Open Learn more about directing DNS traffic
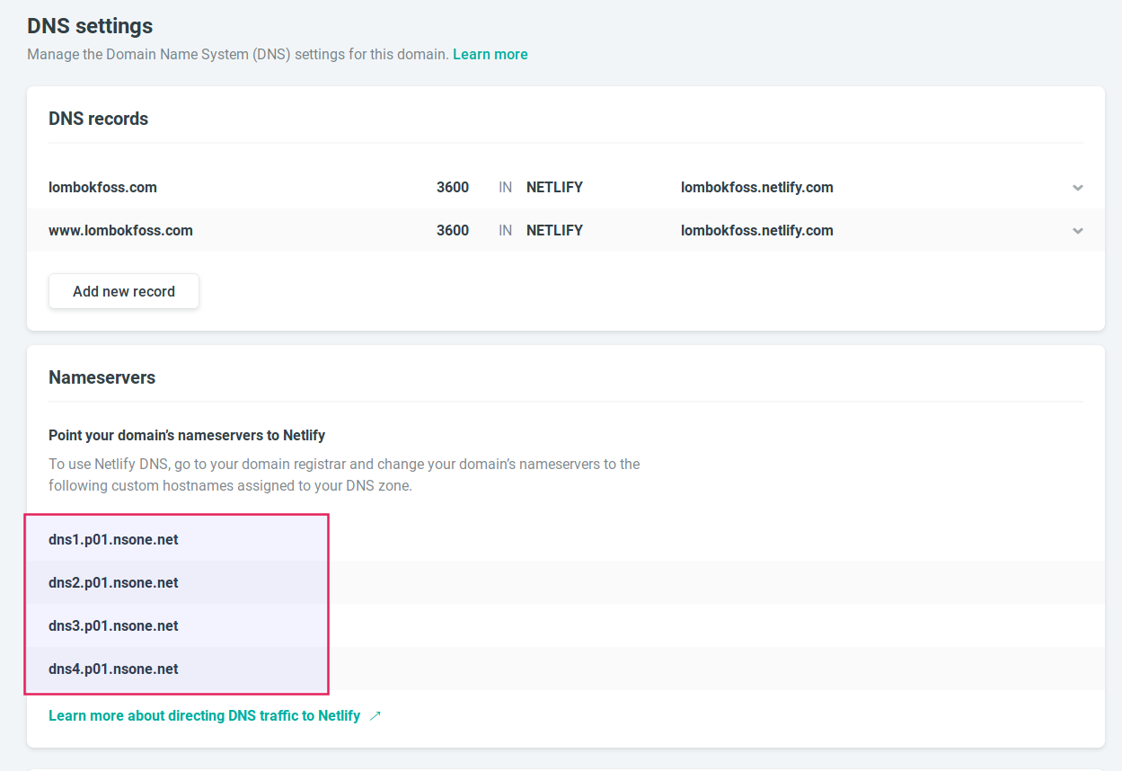The width and height of the screenshot is (1122, 771). [x=203, y=715]
